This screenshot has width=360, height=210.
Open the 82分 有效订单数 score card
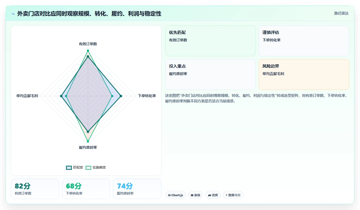tap(35, 189)
